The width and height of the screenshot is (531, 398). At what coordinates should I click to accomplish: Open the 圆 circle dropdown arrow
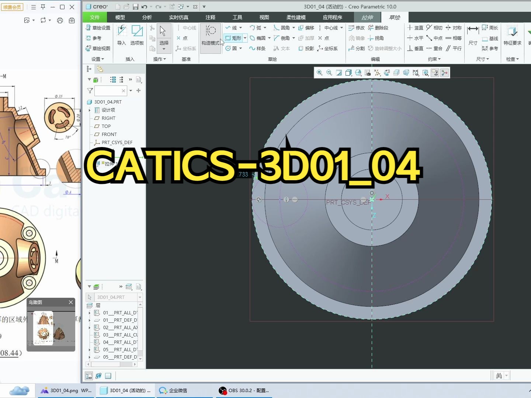coord(241,48)
